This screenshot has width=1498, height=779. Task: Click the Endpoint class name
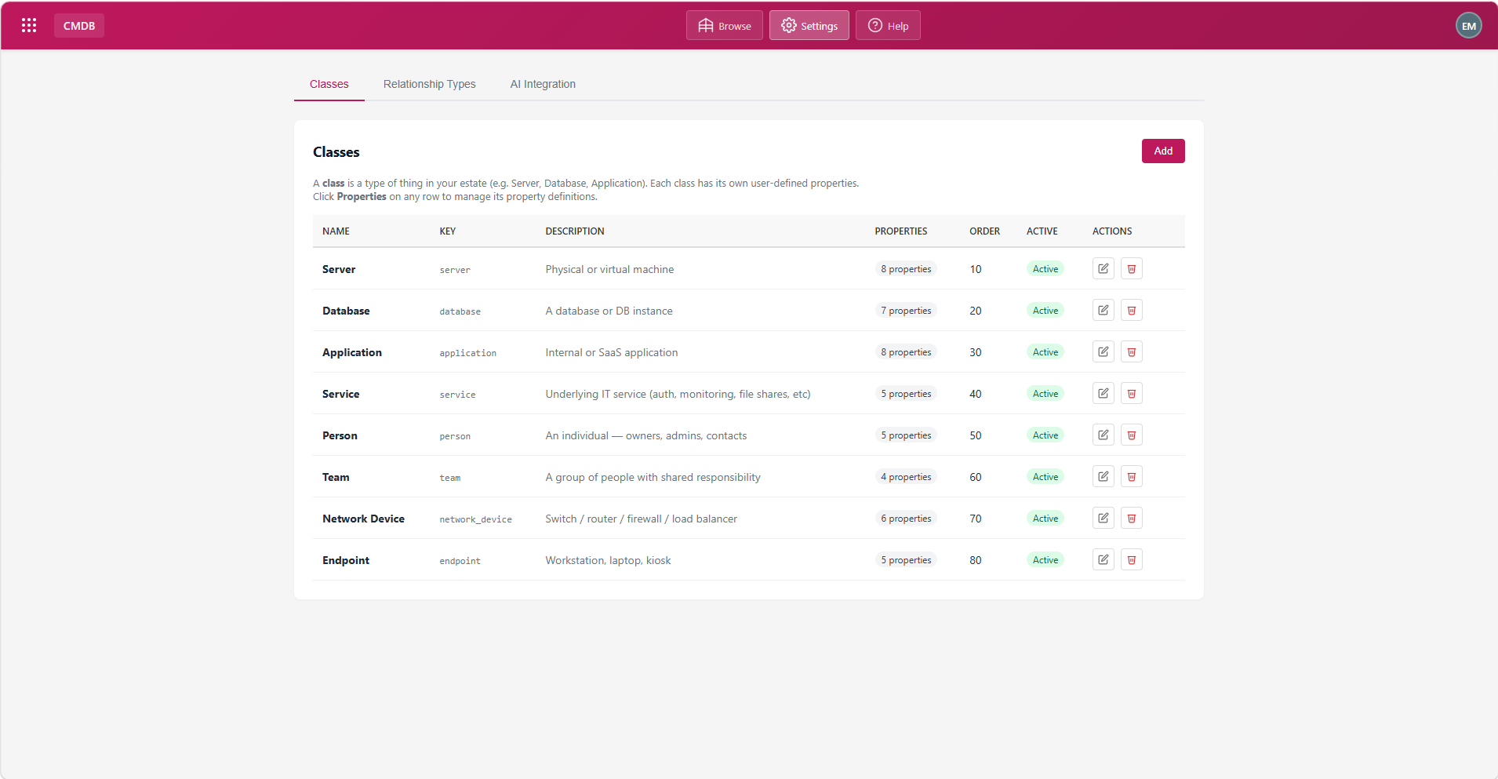[346, 560]
